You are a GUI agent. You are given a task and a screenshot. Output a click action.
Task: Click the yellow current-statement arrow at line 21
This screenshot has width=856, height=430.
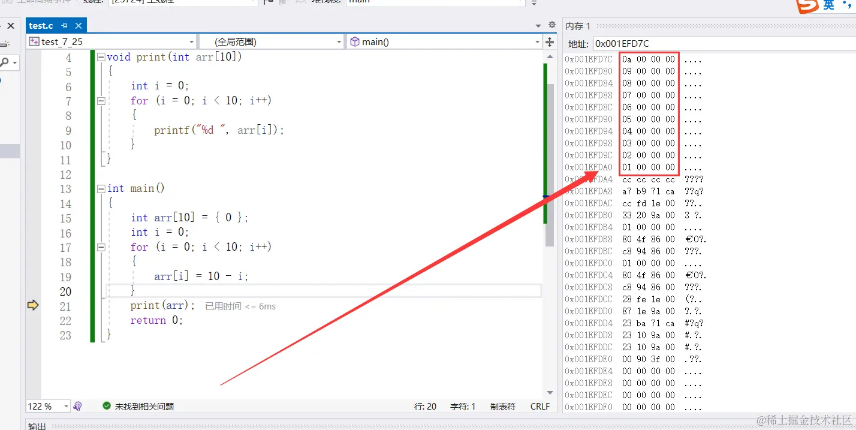[x=33, y=305]
